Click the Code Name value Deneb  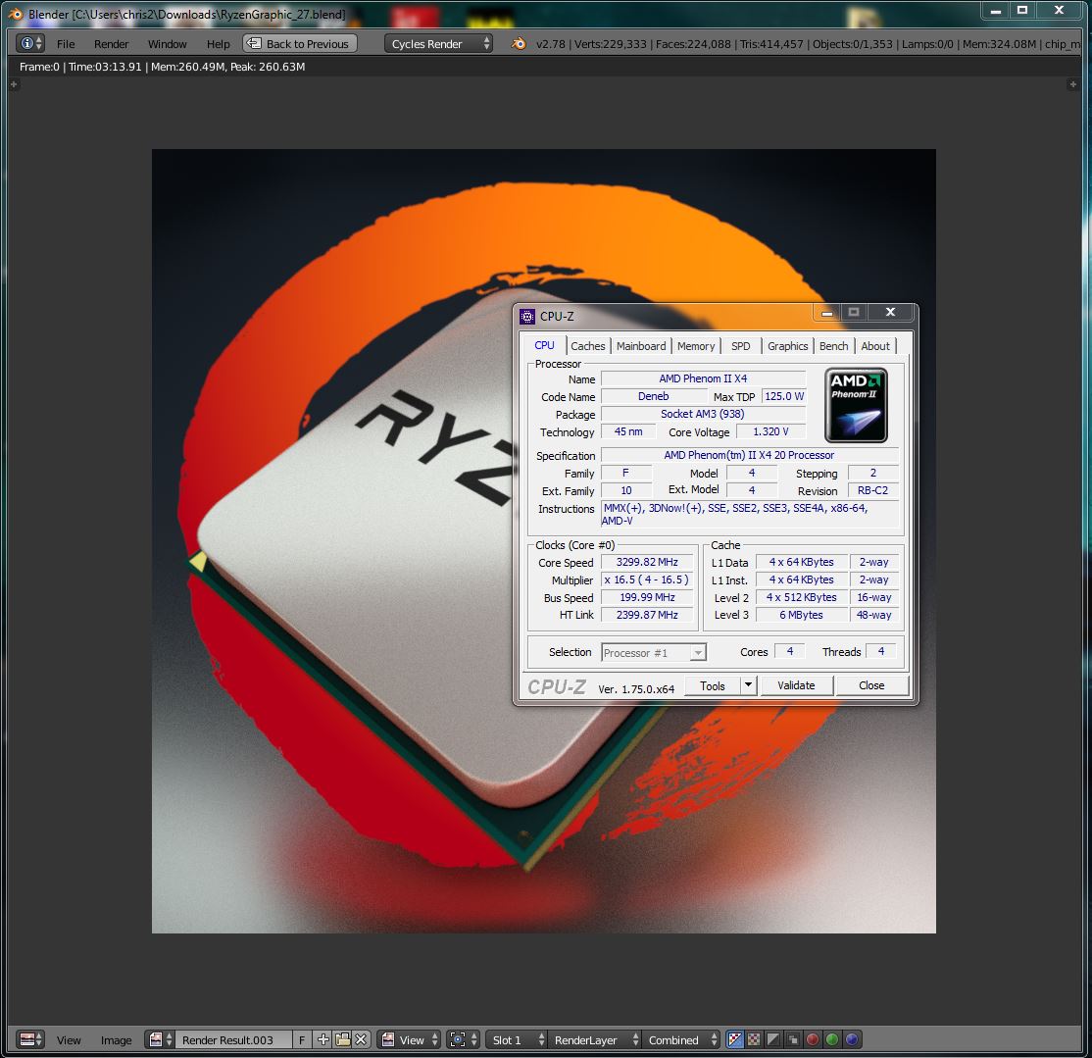point(653,396)
